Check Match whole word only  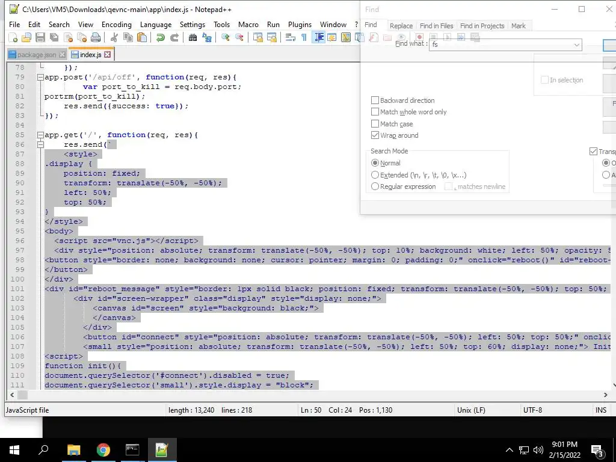pyautogui.click(x=375, y=112)
